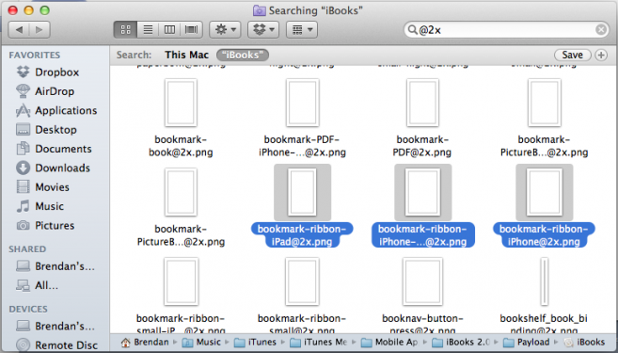Open the Dropbox toolbar dropdown

coord(263,29)
